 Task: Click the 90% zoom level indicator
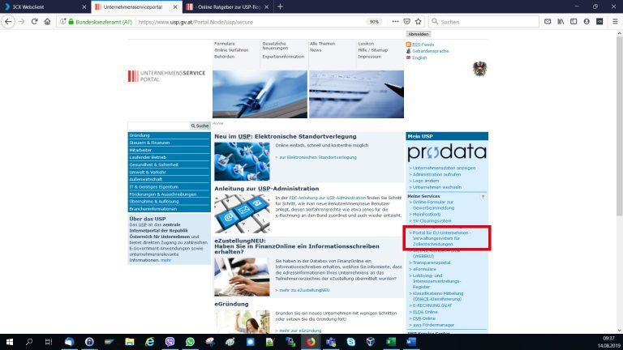click(x=374, y=22)
